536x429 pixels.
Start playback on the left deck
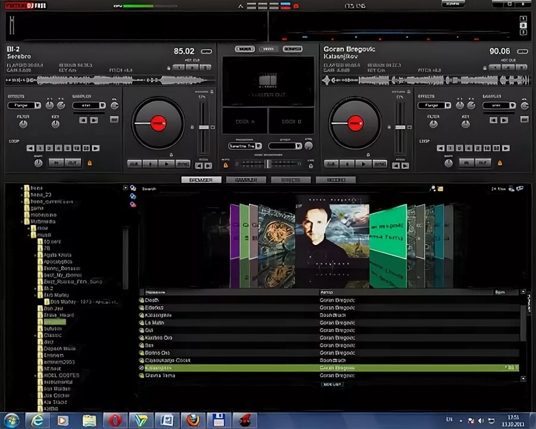pyautogui.click(x=167, y=164)
